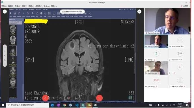The width and height of the screenshot is (194, 108).
Task: Open the chat bubble icon
Action: coord(84,98)
